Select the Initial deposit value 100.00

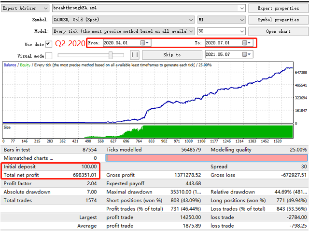(89, 167)
